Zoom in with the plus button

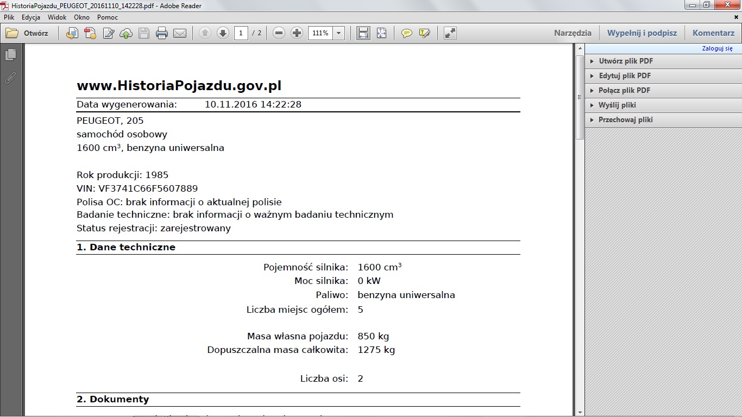click(297, 33)
